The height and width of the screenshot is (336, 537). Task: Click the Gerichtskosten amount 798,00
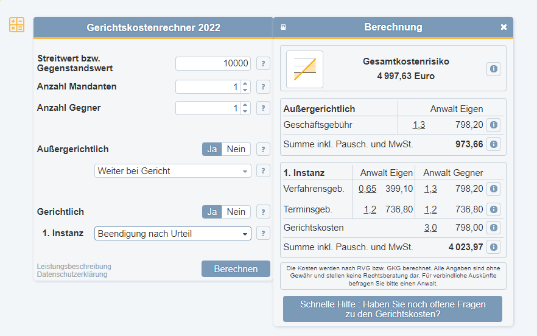point(469,228)
